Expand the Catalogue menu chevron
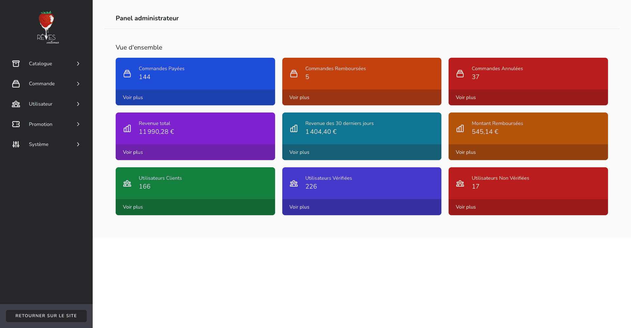 point(78,64)
